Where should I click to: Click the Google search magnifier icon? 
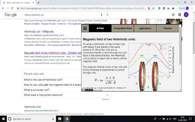(108, 15)
